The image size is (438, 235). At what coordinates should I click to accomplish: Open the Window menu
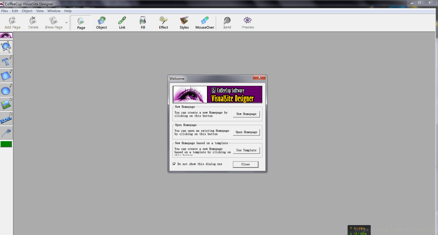[54, 11]
